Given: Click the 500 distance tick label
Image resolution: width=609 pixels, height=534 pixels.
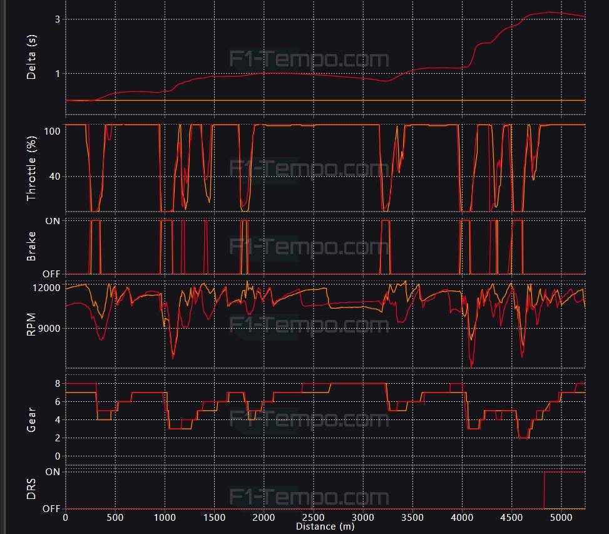Looking at the screenshot, I should point(115,517).
